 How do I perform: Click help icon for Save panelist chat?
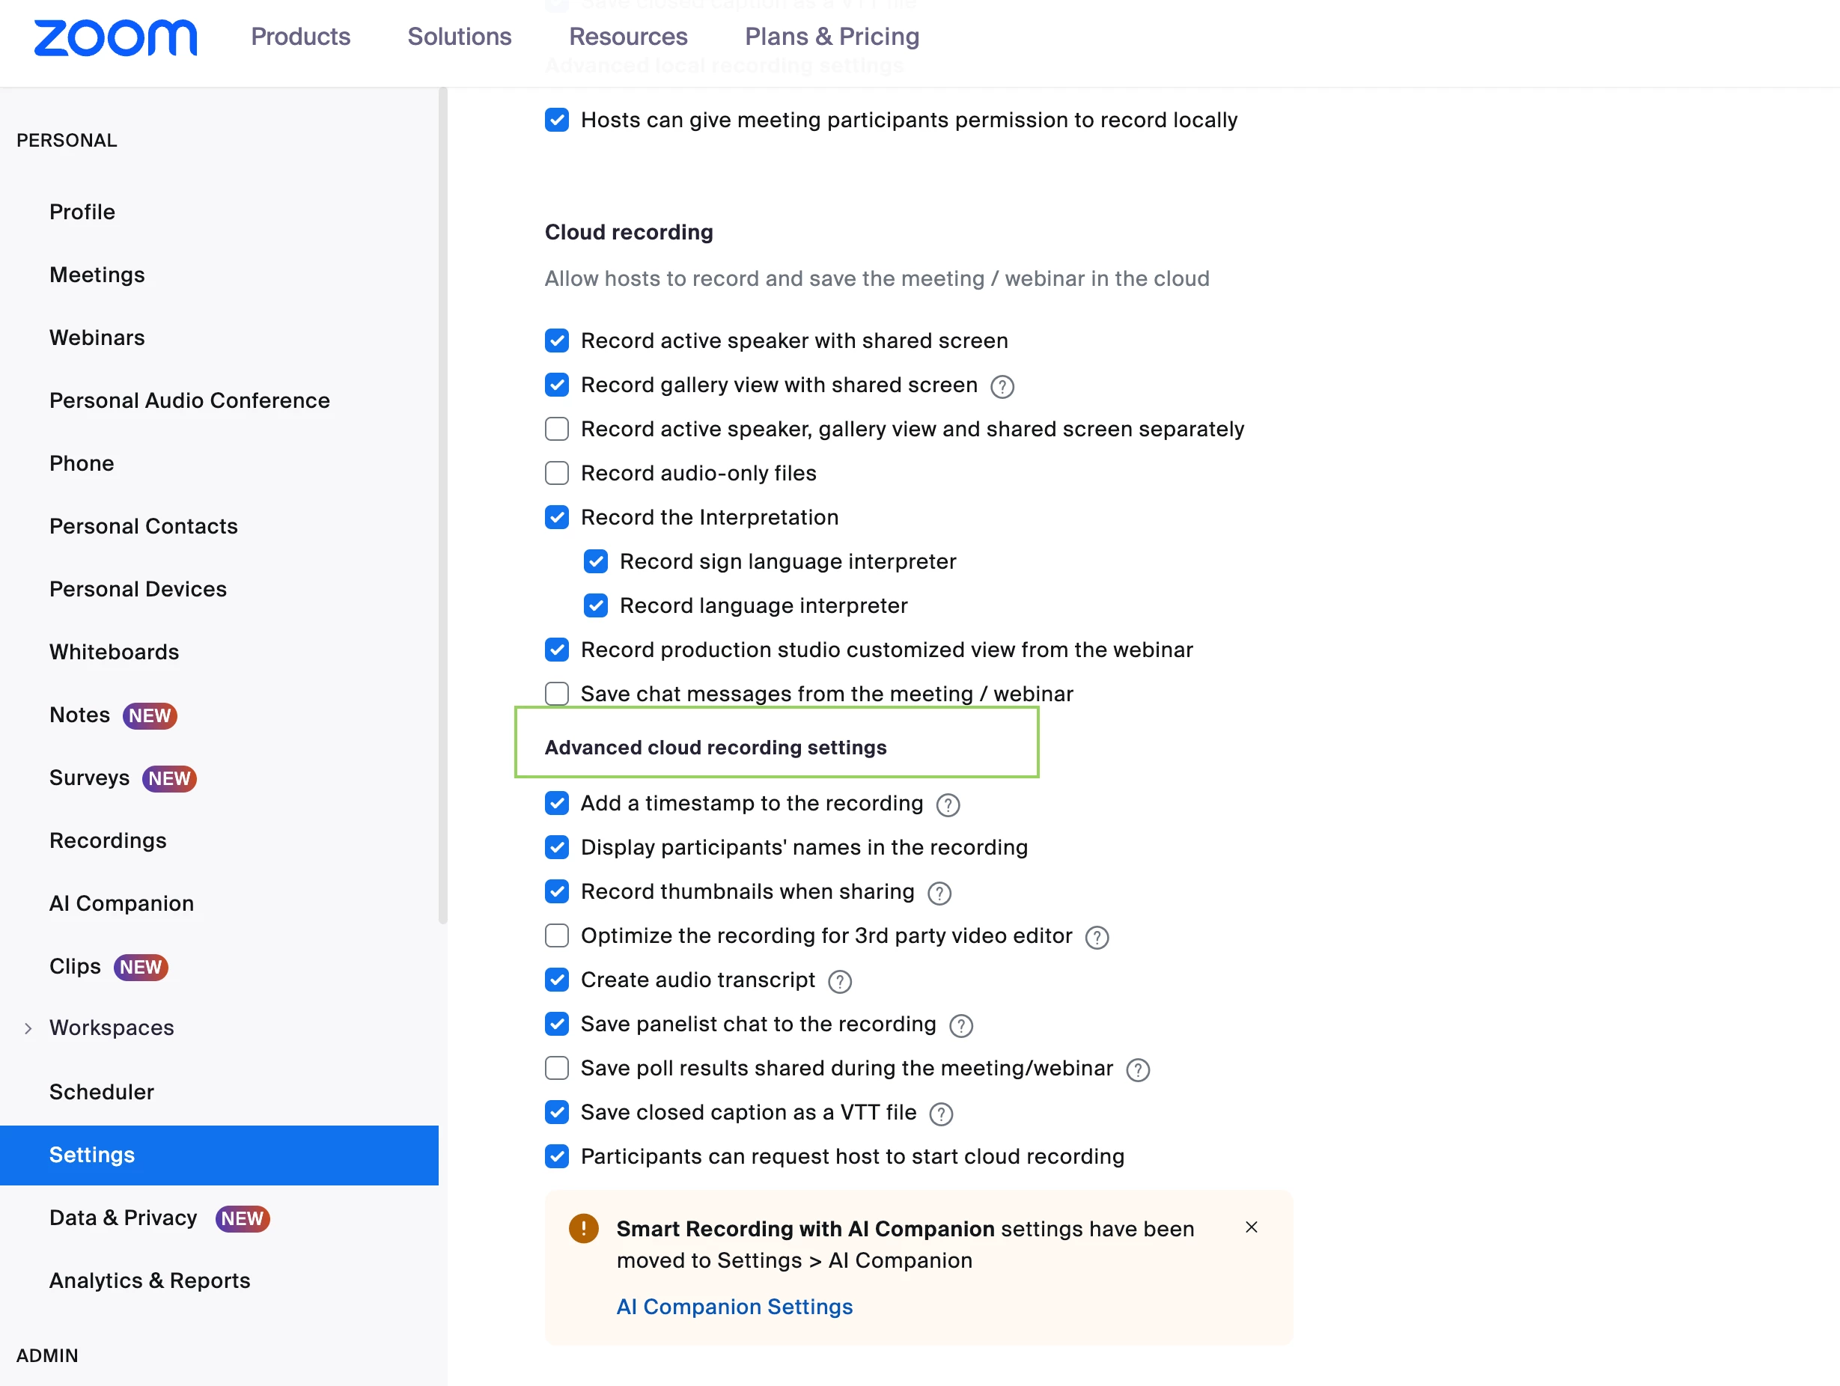click(960, 1025)
